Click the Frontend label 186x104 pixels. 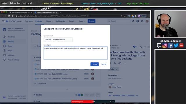tap(116, 96)
